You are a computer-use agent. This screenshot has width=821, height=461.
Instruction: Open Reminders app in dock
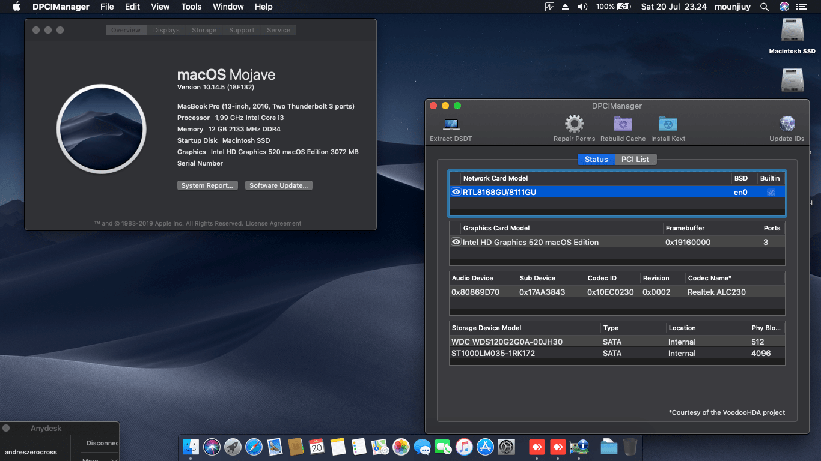(x=359, y=447)
